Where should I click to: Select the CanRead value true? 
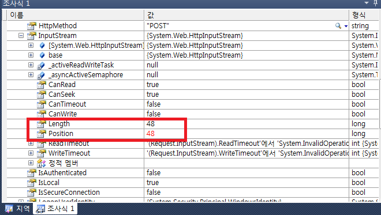(152, 85)
